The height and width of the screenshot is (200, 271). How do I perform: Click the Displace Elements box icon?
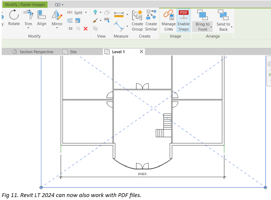107,12
